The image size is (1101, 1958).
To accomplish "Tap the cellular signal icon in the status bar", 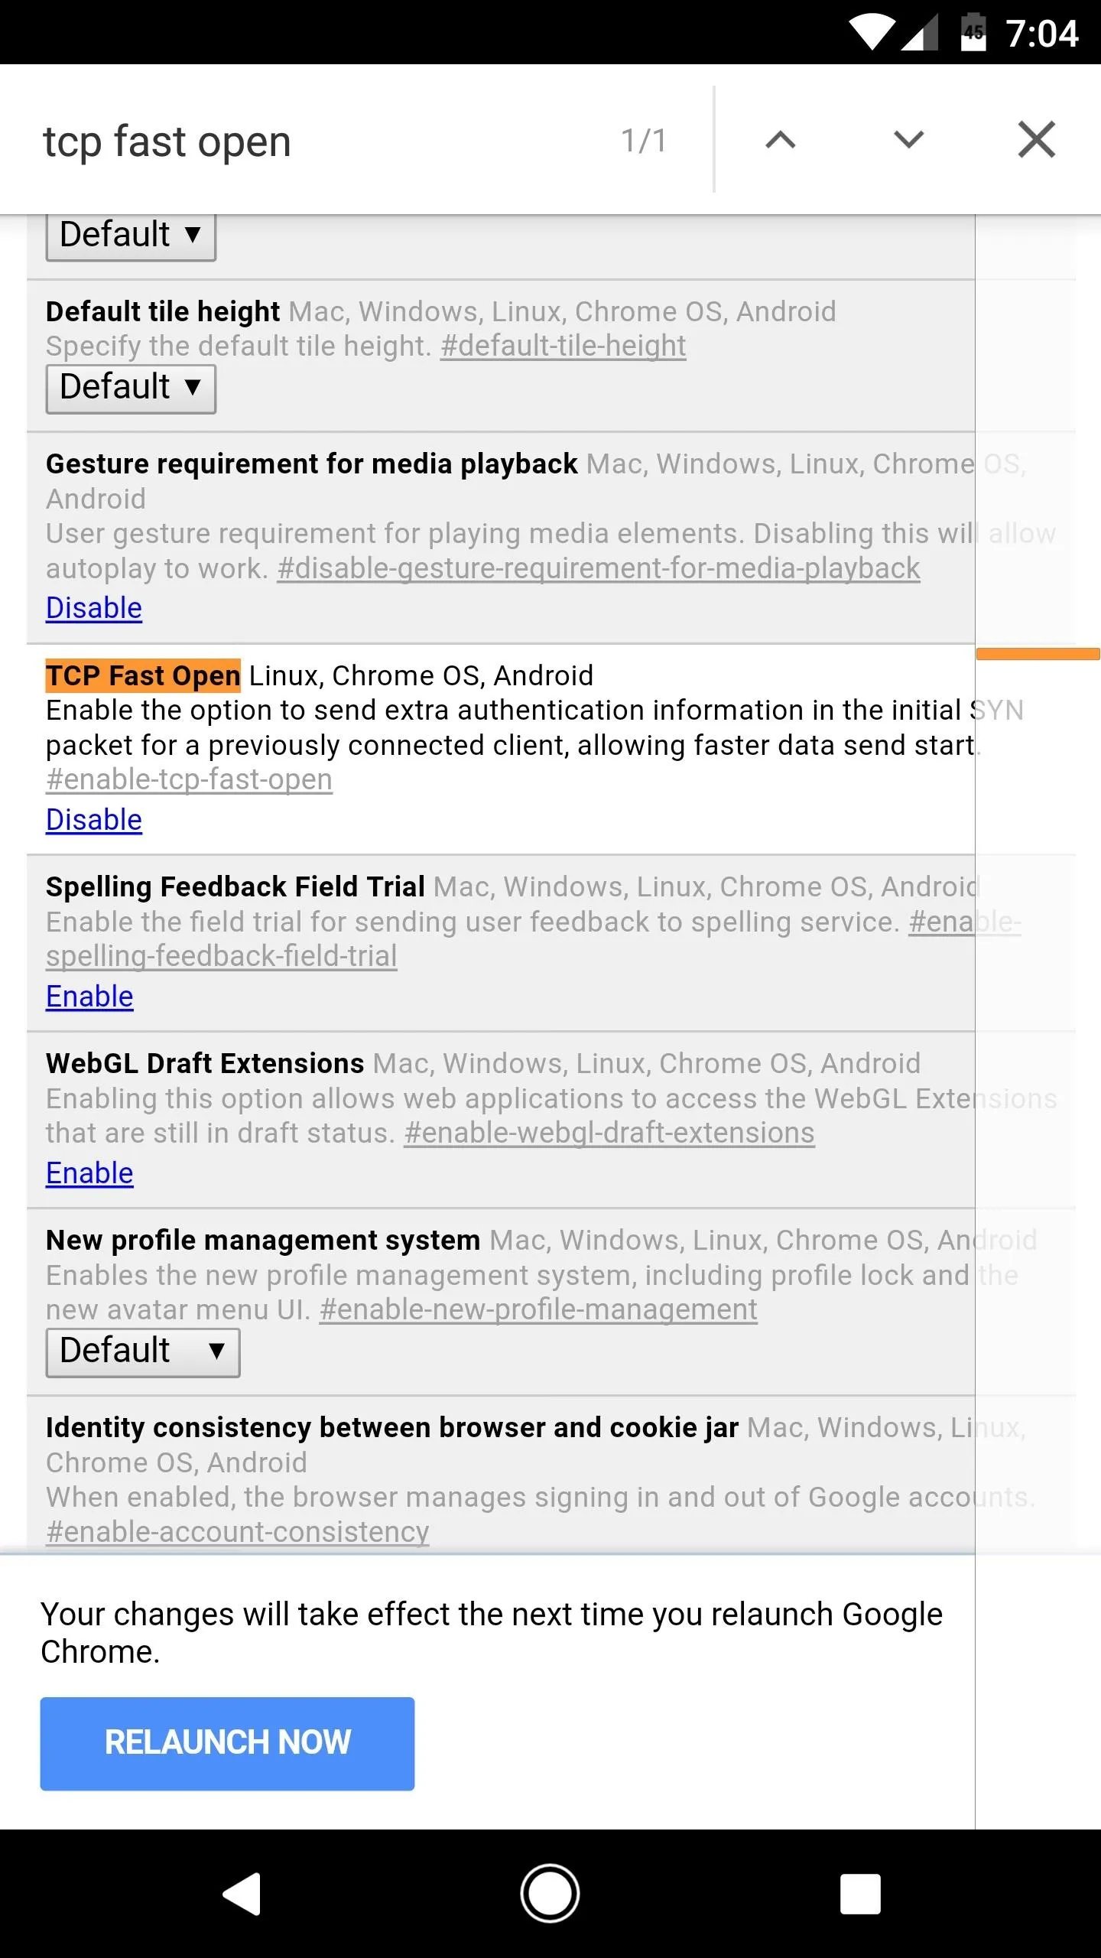I will [920, 34].
